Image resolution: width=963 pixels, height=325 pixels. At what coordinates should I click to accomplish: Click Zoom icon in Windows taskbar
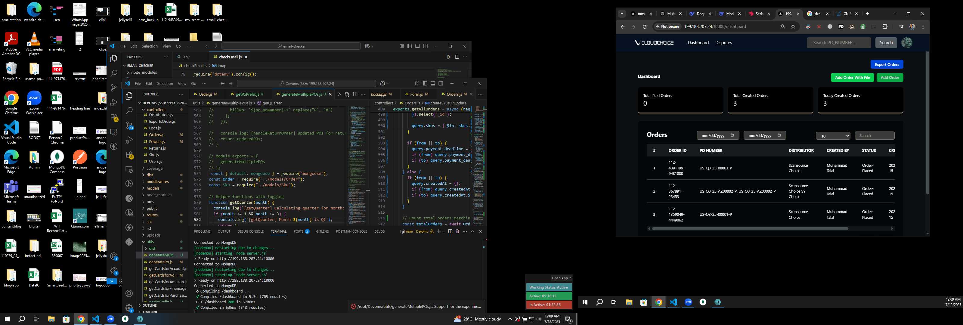pos(110,319)
